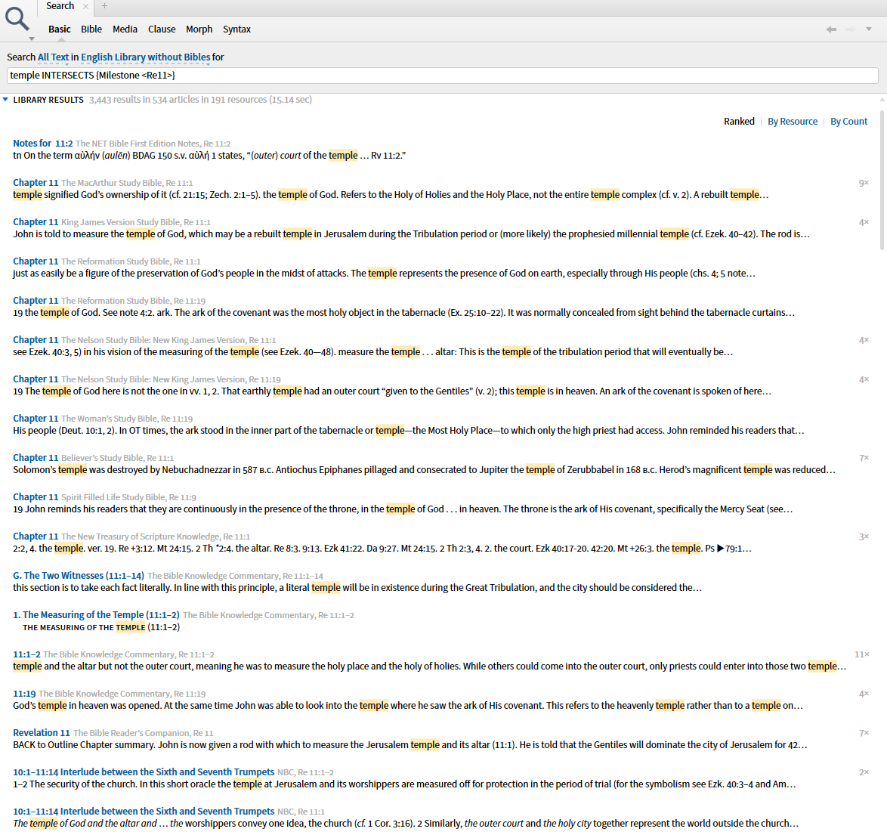Switch to Clause search type
The height and width of the screenshot is (835, 887).
coord(162,29)
